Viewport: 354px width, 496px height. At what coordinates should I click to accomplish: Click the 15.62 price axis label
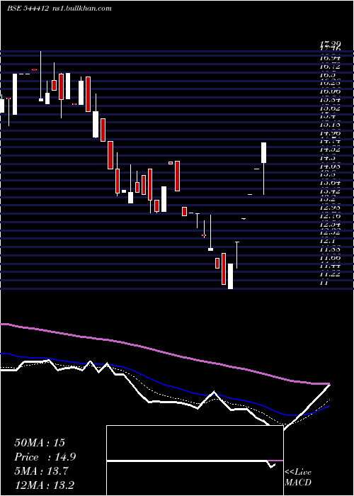tap(330, 108)
